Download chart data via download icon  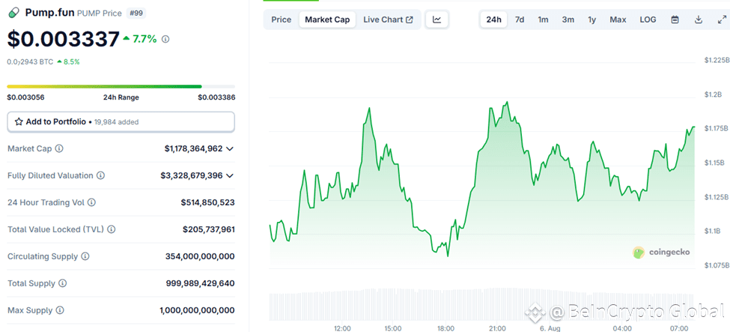pyautogui.click(x=698, y=19)
